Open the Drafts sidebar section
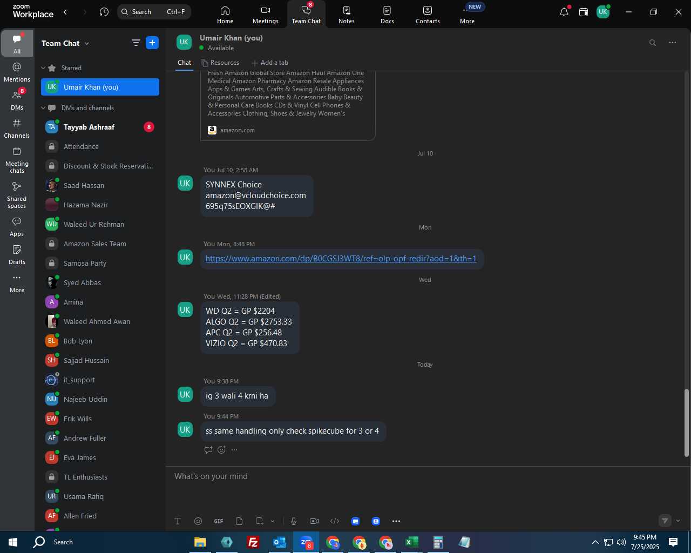691x553 pixels. 17,255
